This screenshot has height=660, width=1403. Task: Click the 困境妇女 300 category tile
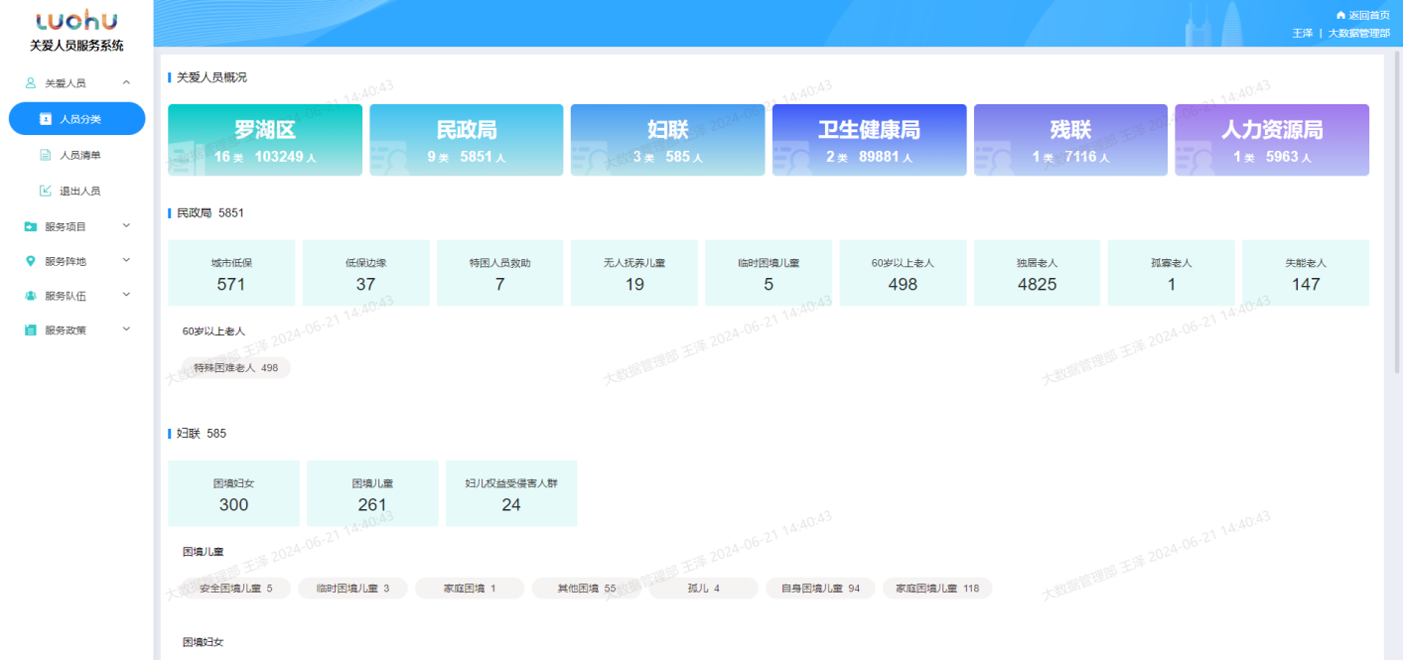pos(233,493)
